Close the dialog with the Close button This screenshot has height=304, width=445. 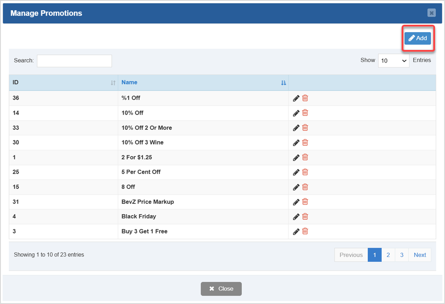pyautogui.click(x=221, y=288)
